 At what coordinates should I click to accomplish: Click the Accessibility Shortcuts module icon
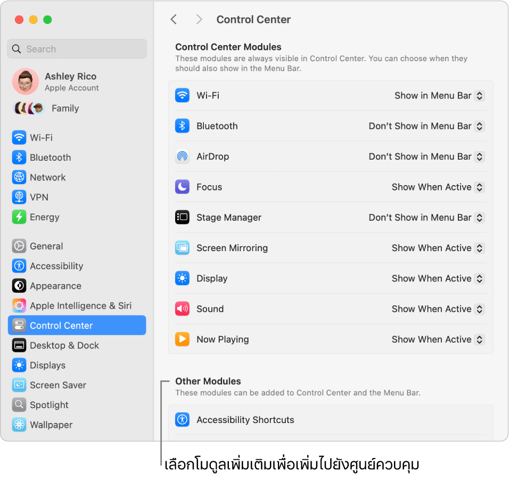pyautogui.click(x=182, y=420)
